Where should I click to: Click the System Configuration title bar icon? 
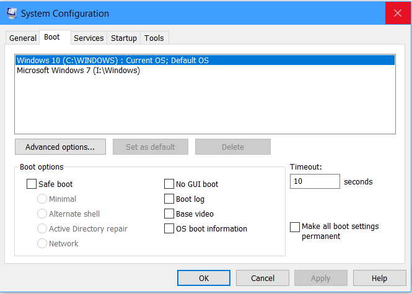click(x=12, y=13)
